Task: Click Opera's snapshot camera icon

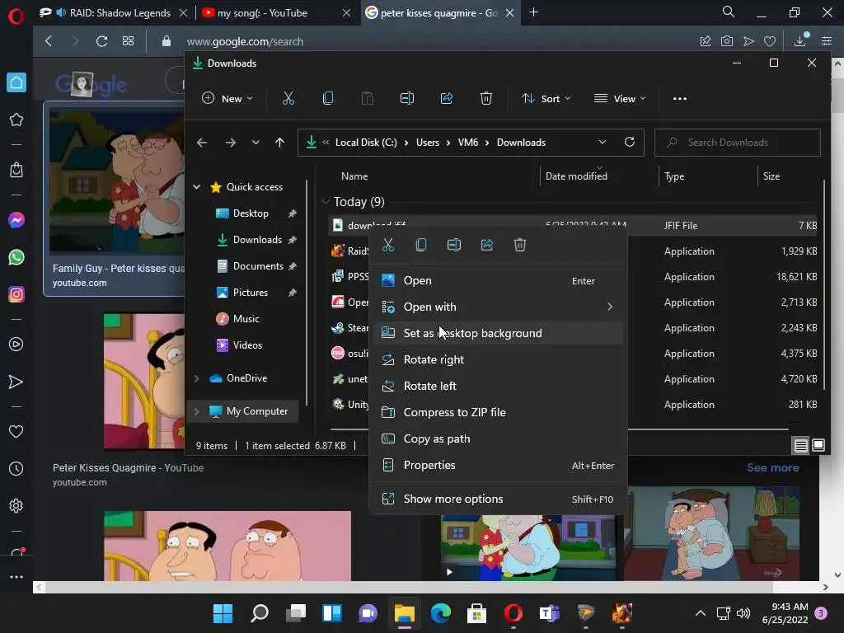Action: coord(727,41)
